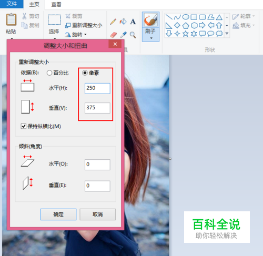Choose the Triangle shape
263x256 pixels.
coord(219,17)
